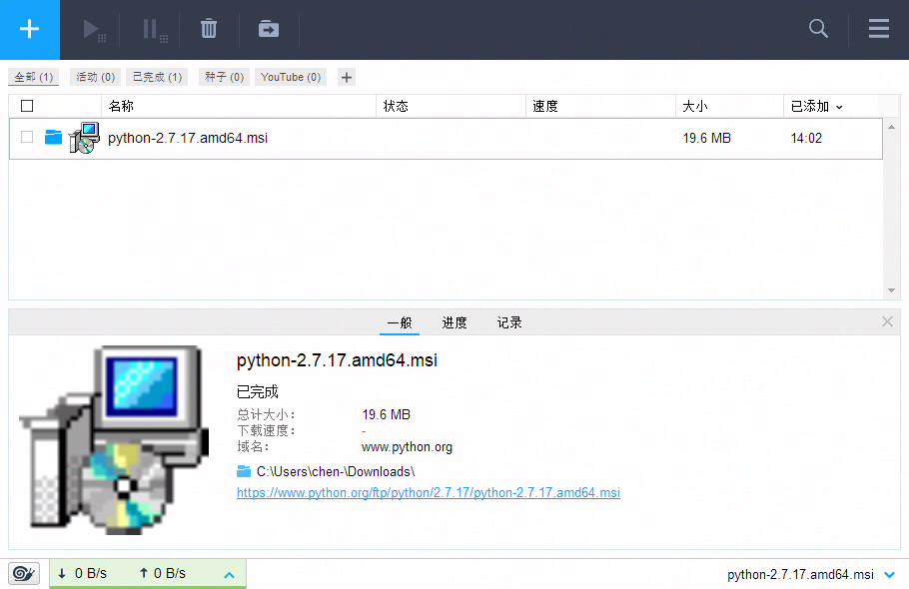Image resolution: width=909 pixels, height=589 pixels.
Task: Collapse details with bottom-right down chevron
Action: (x=890, y=574)
